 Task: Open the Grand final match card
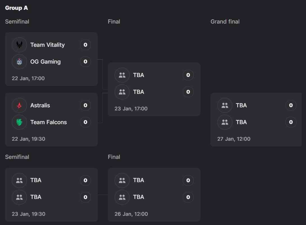tap(256, 120)
